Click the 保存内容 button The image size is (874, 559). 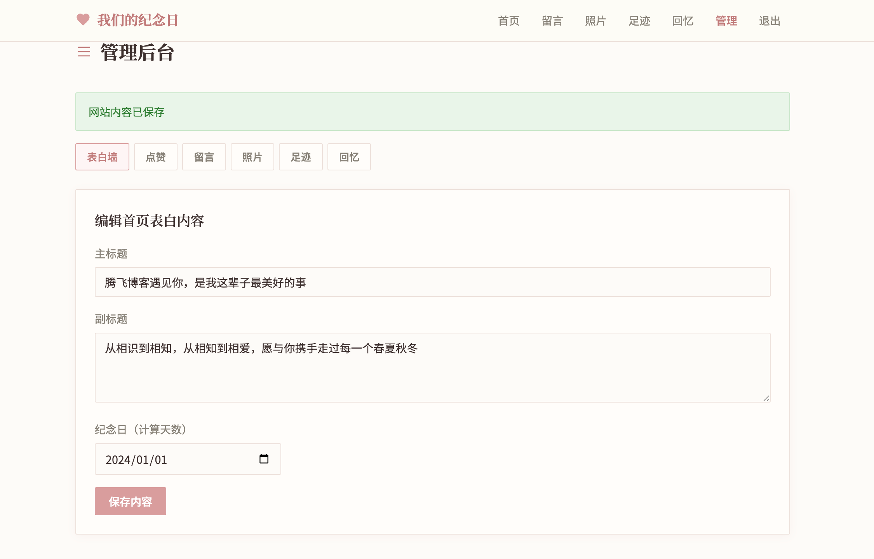pyautogui.click(x=131, y=501)
